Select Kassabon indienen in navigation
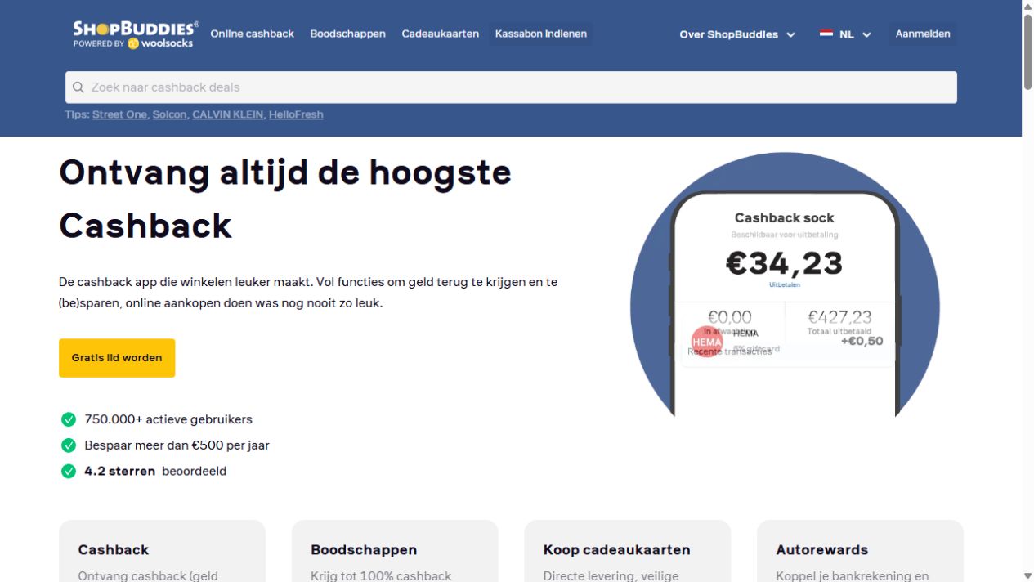Screen dimensions: 1034x582 [x=540, y=34]
